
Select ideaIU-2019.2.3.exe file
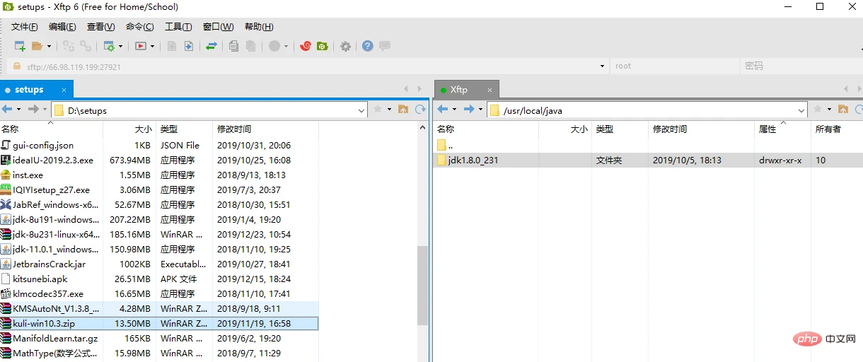click(x=159, y=160)
